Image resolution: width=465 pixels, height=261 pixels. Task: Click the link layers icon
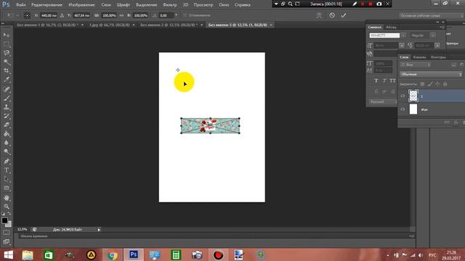(447, 123)
